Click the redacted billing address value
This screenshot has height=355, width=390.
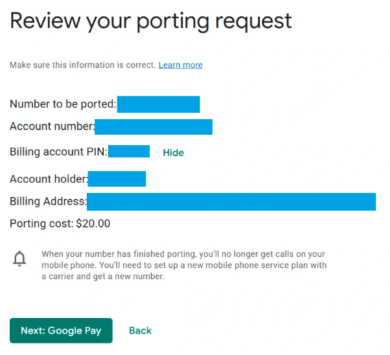[231, 201]
